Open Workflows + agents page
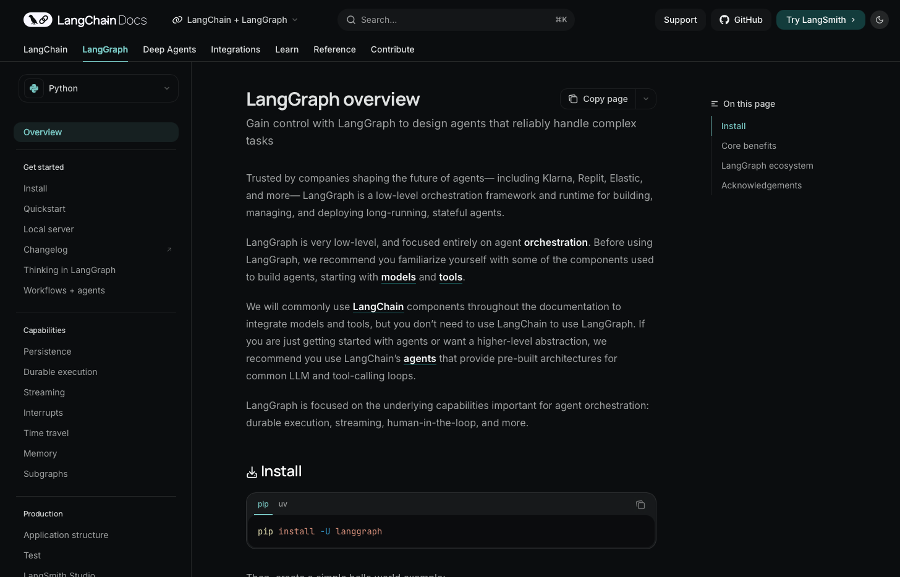 pos(64,290)
